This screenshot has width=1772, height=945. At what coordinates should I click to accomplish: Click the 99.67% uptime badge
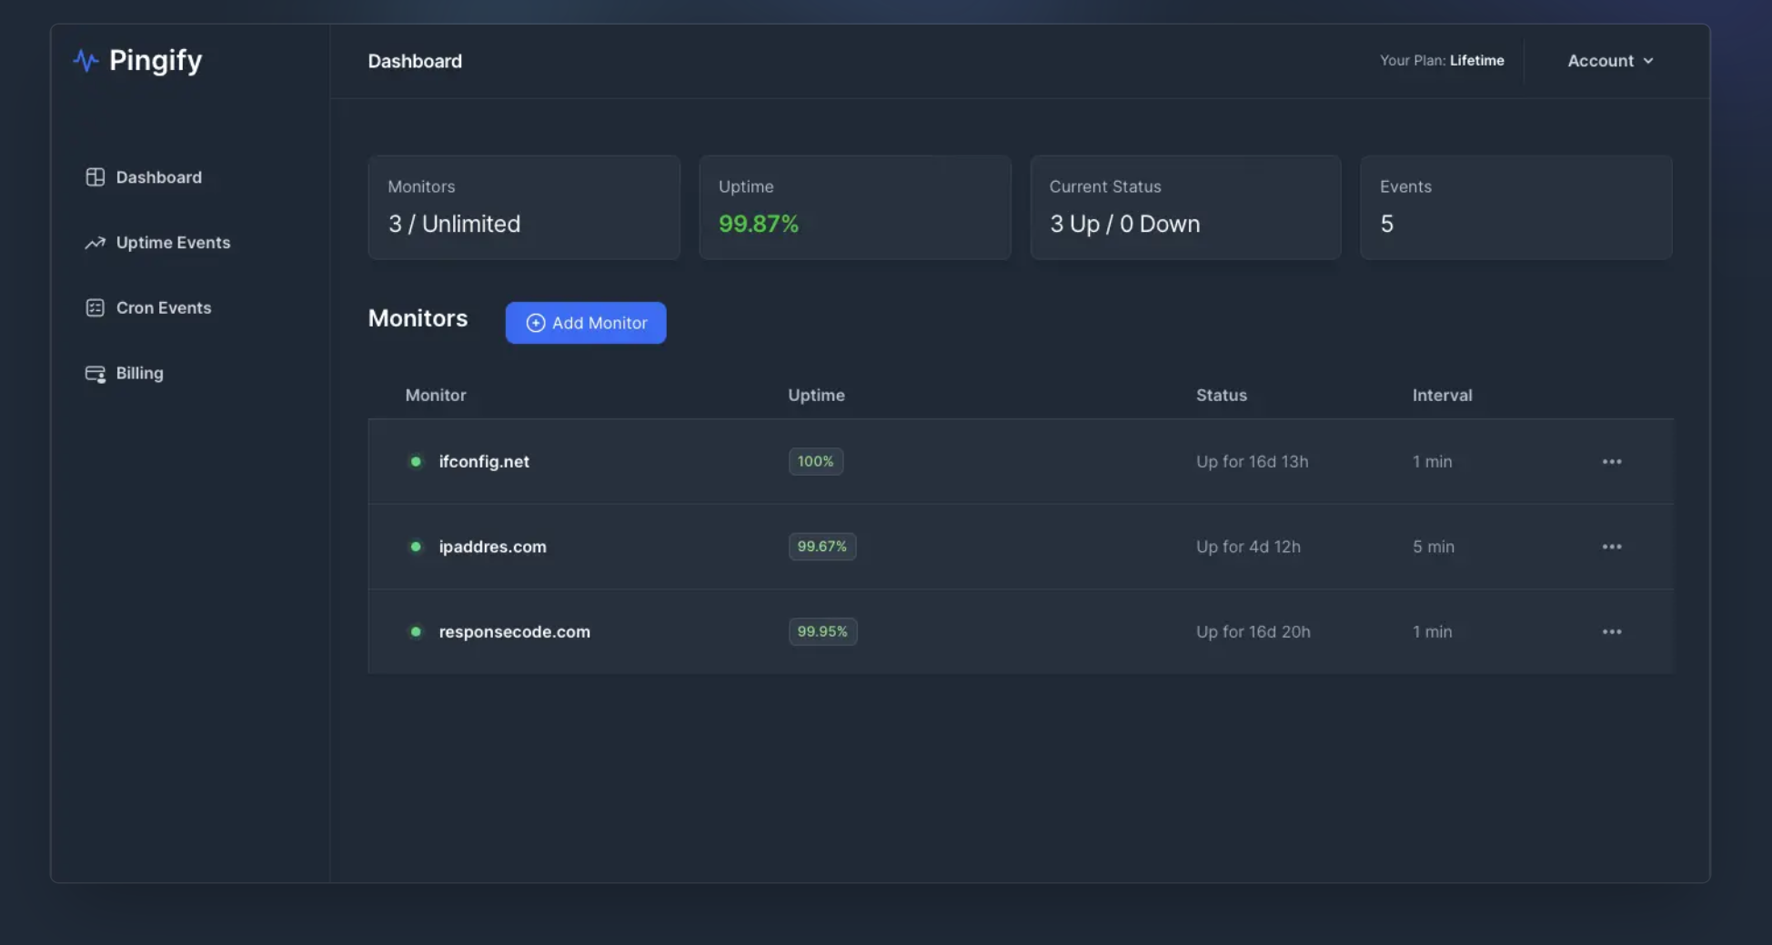(x=822, y=547)
